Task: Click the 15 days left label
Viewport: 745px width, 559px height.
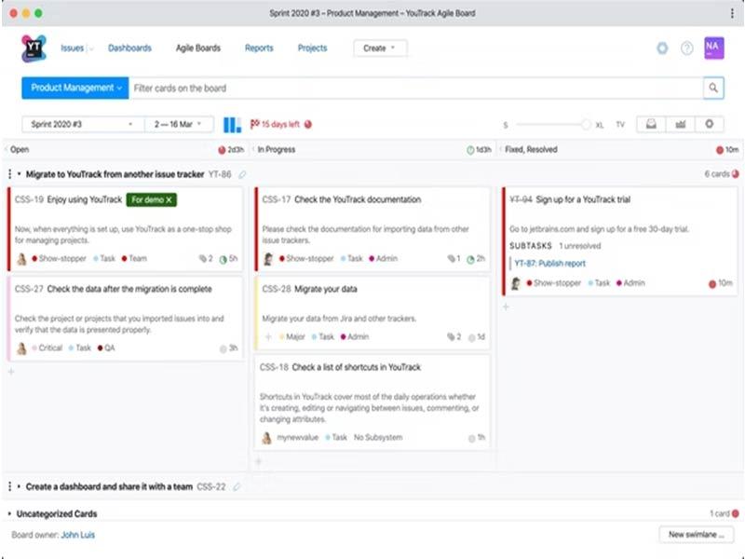Action: [x=280, y=124]
